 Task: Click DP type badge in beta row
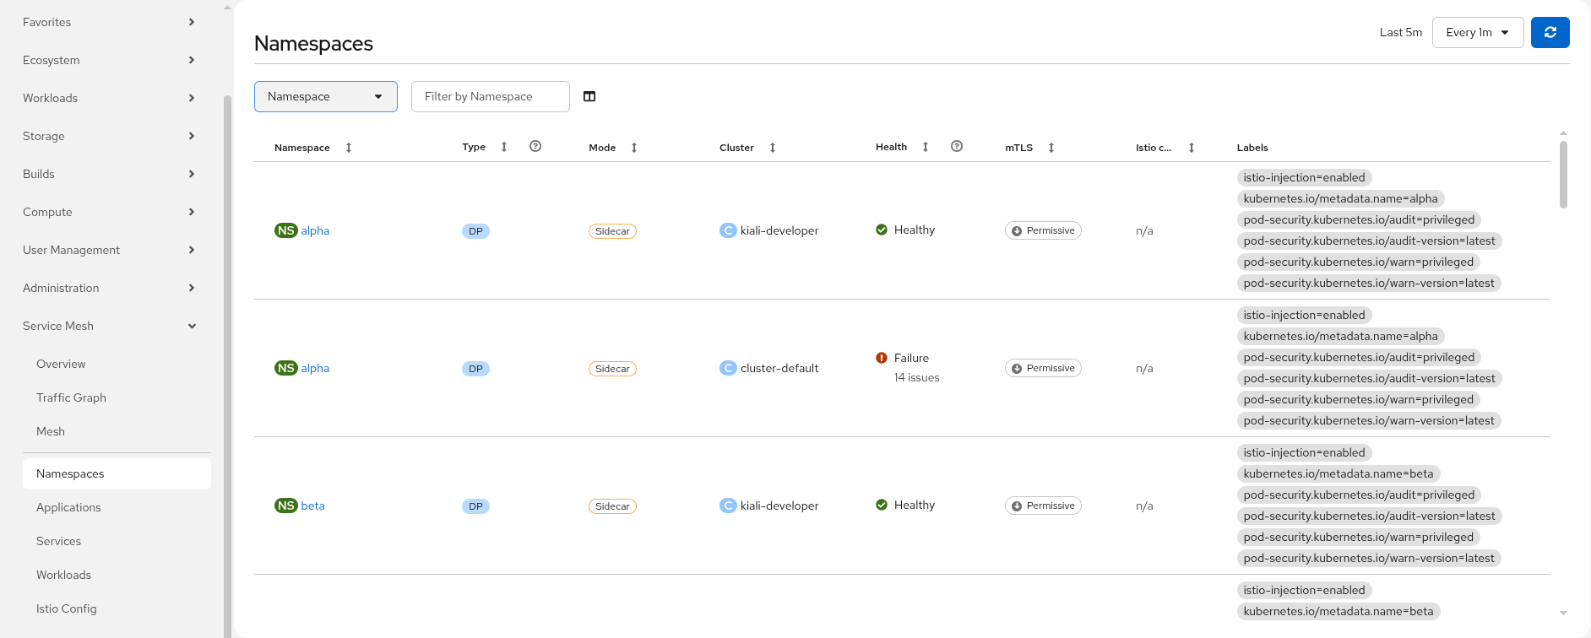coord(475,506)
